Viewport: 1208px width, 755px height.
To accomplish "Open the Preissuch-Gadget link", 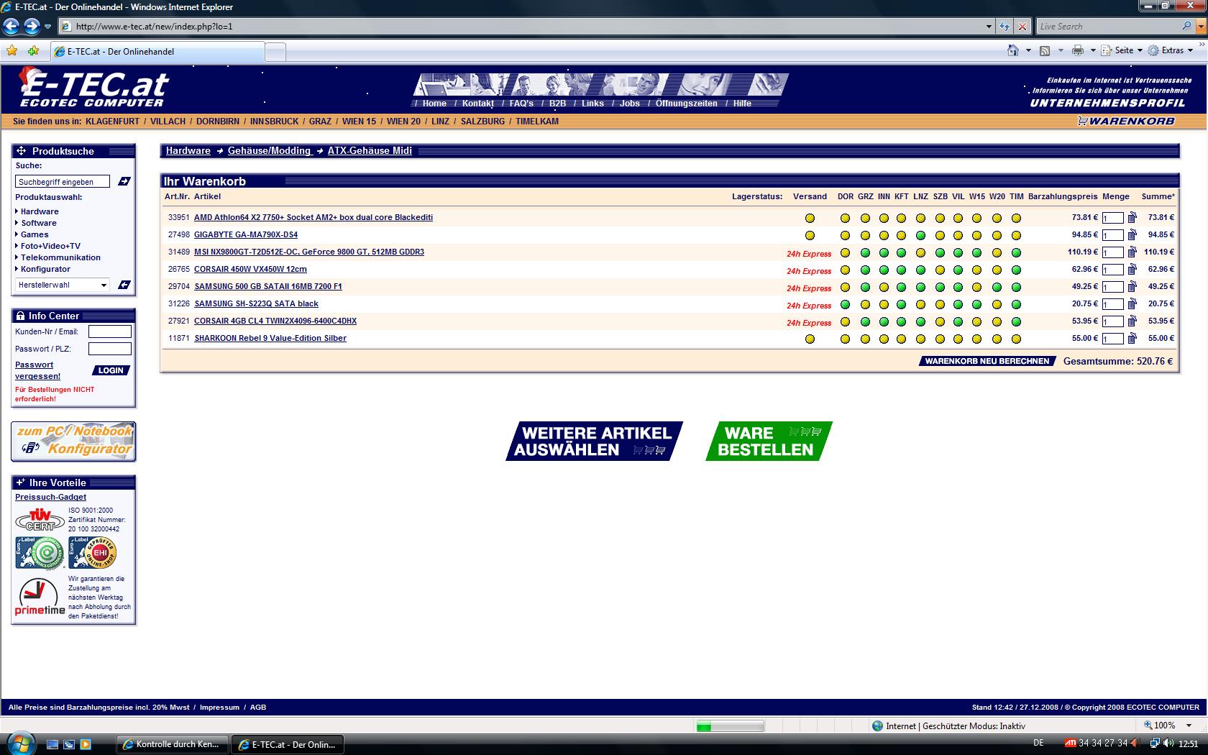I will point(50,497).
